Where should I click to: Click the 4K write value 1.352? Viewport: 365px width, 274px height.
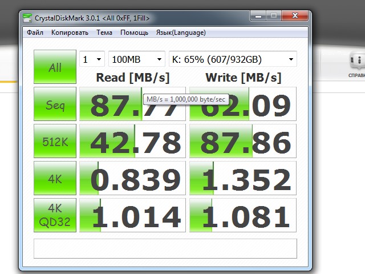pos(243,178)
